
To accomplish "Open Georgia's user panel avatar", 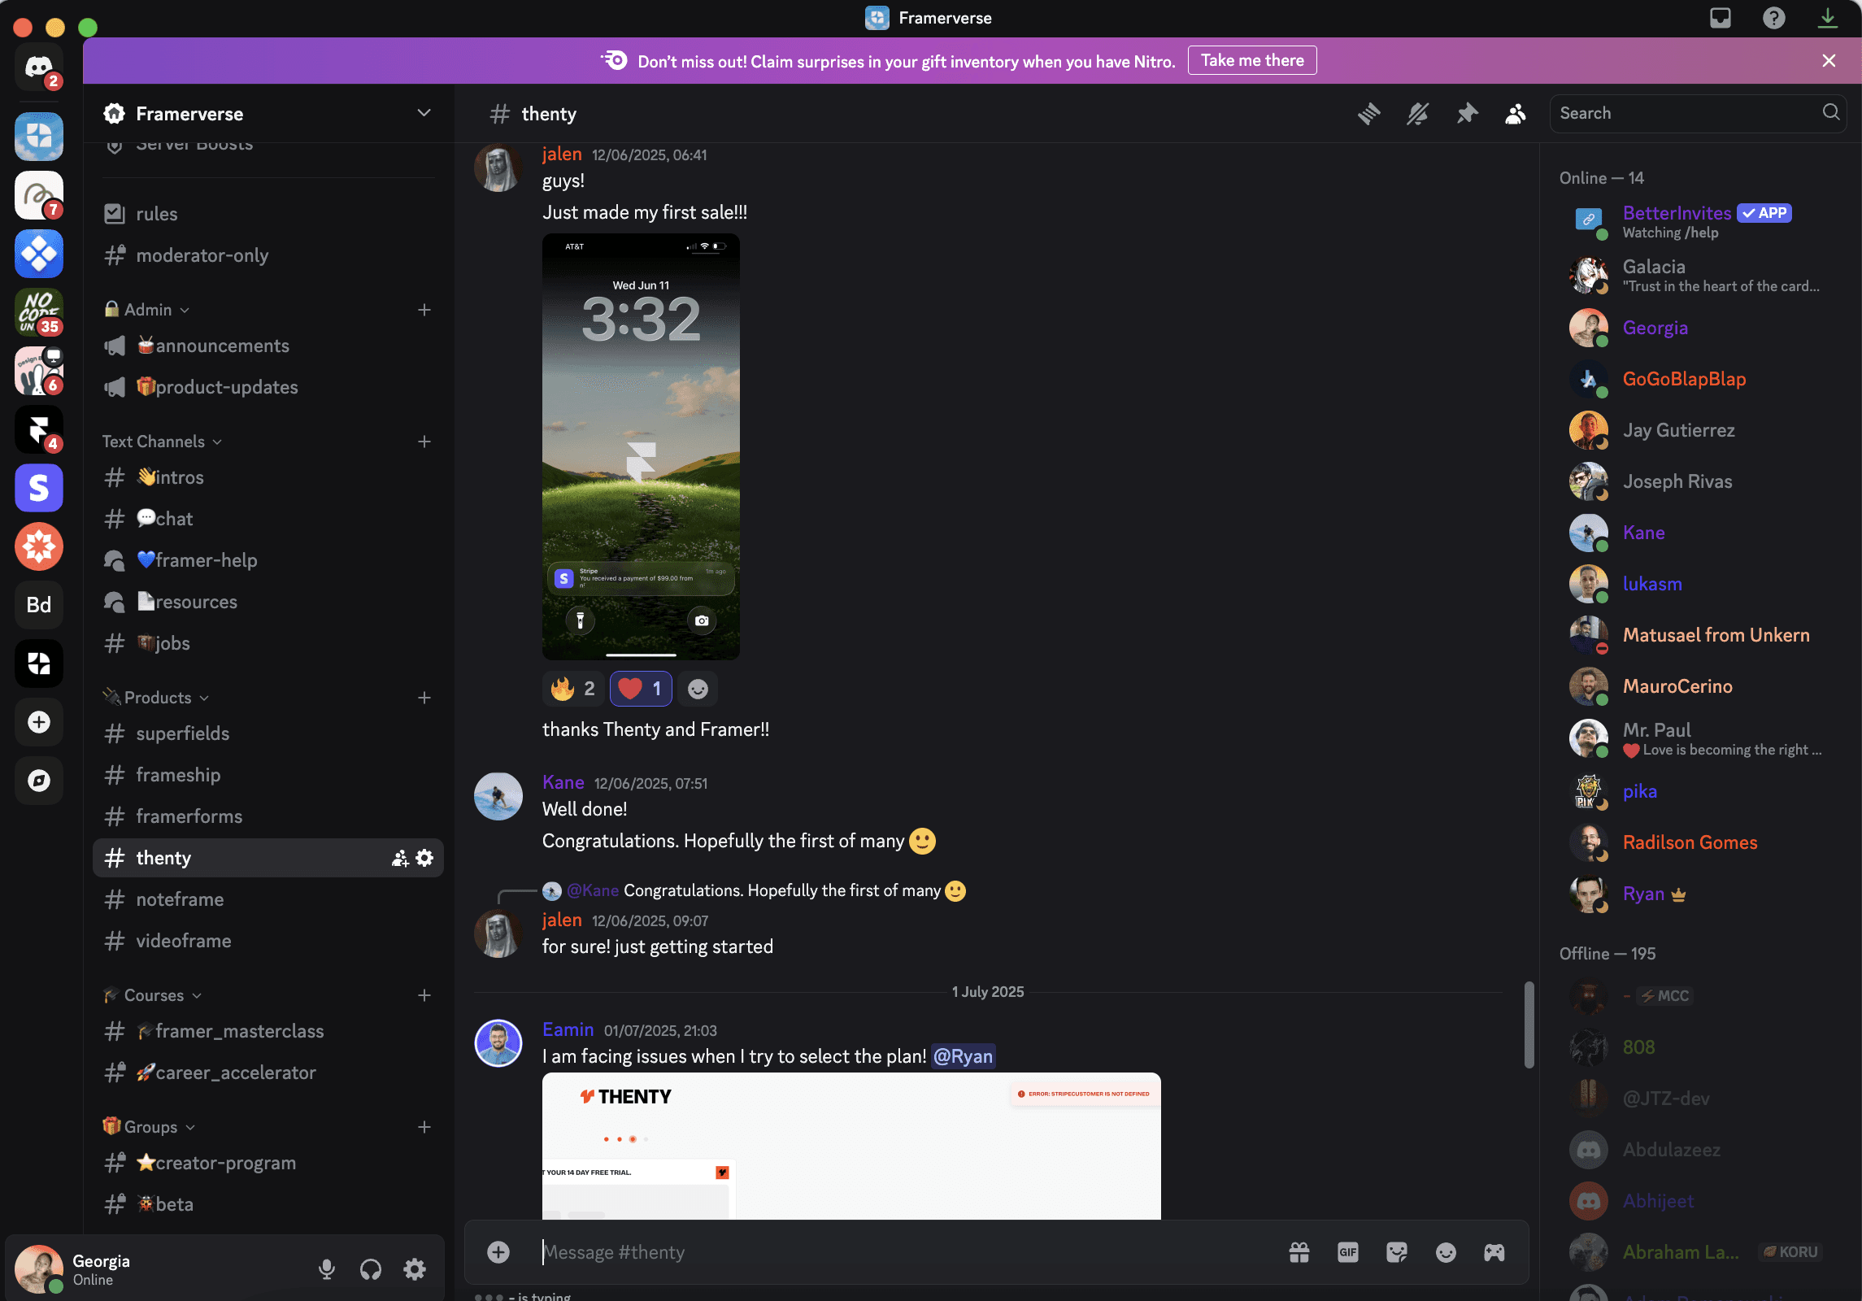I will (x=38, y=1269).
